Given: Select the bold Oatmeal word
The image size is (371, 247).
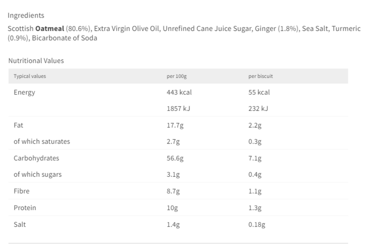Looking at the screenshot, I should 50,29.
